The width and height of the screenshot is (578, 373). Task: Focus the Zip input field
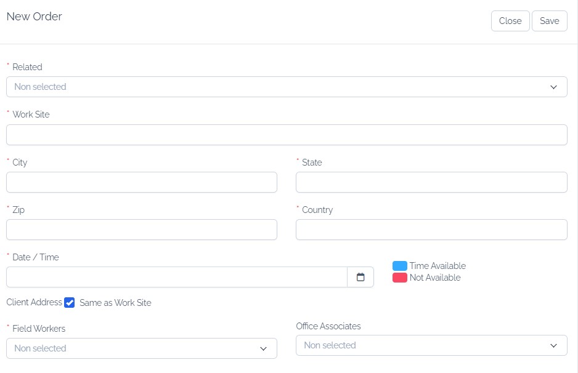[142, 230]
